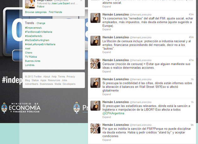This screenshot has width=198, height=144.
Task: Open the Resources footer link
Action: pyautogui.click(x=54, y=80)
